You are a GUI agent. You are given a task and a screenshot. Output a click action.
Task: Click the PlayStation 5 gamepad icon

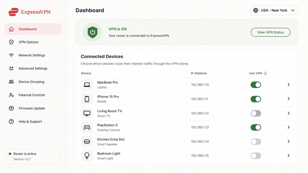87,127
